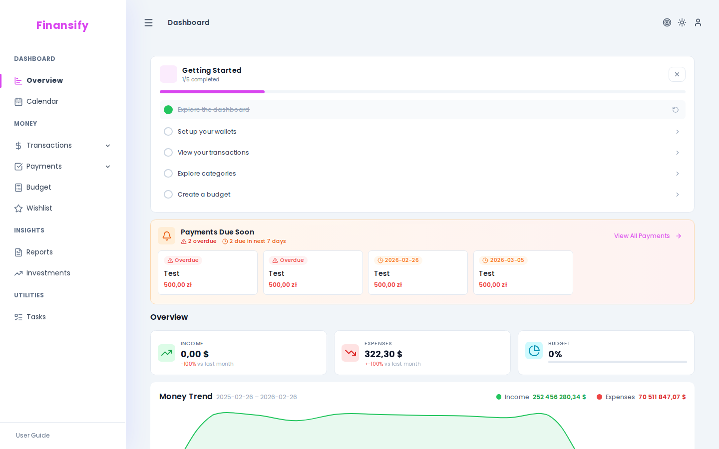Select the Investments icon
Viewport: 719px width, 449px height.
pyautogui.click(x=18, y=273)
